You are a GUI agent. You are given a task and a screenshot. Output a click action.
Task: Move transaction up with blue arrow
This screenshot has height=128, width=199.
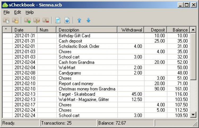(x=79, y=20)
